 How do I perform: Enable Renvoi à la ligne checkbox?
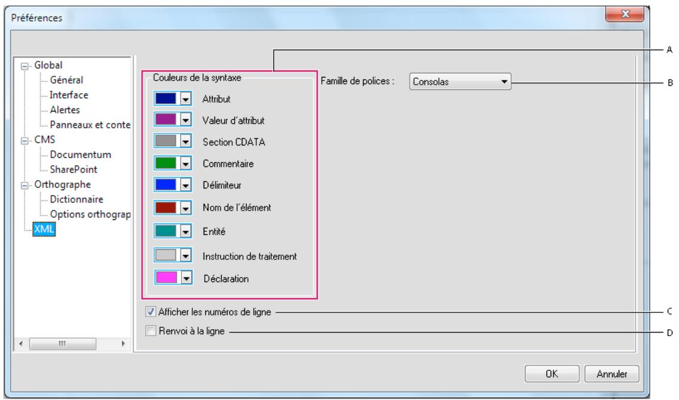tap(150, 331)
